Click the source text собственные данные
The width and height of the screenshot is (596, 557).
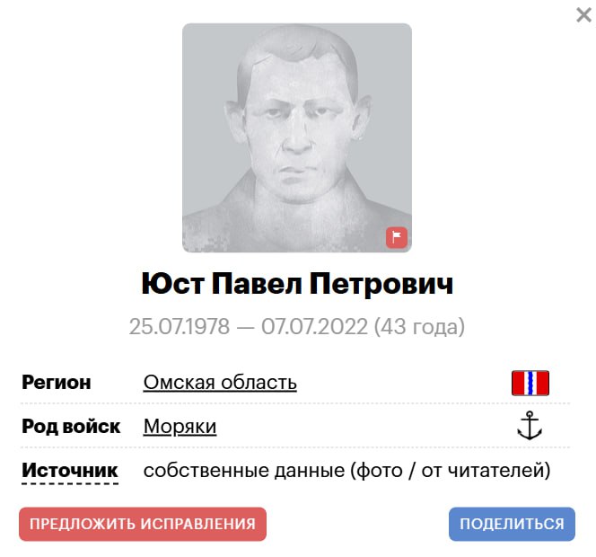point(244,471)
